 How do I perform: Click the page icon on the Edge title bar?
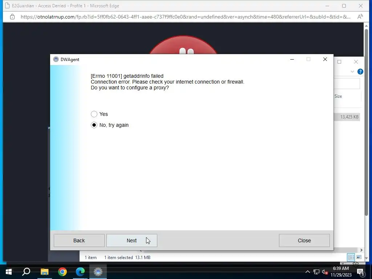tap(7, 5)
